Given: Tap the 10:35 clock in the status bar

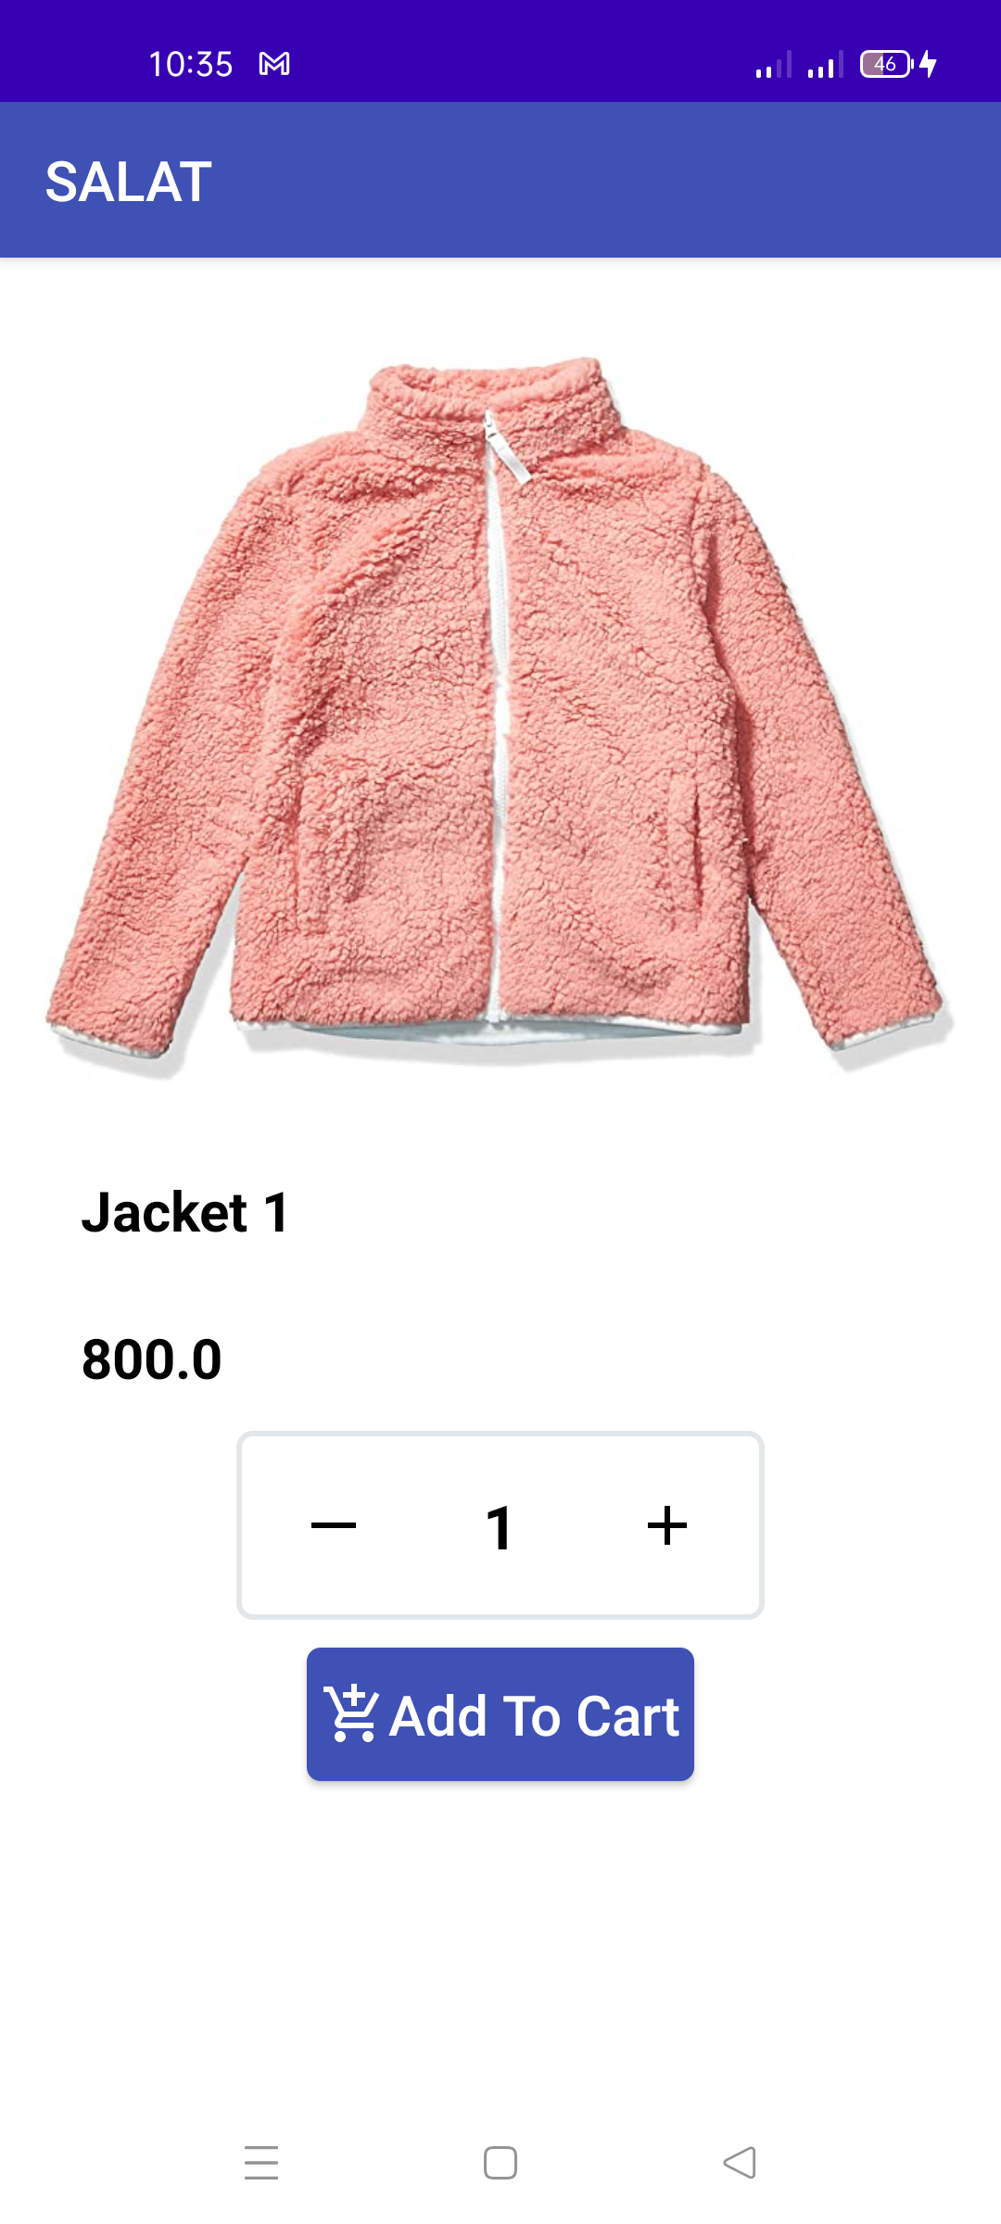Looking at the screenshot, I should (x=191, y=64).
